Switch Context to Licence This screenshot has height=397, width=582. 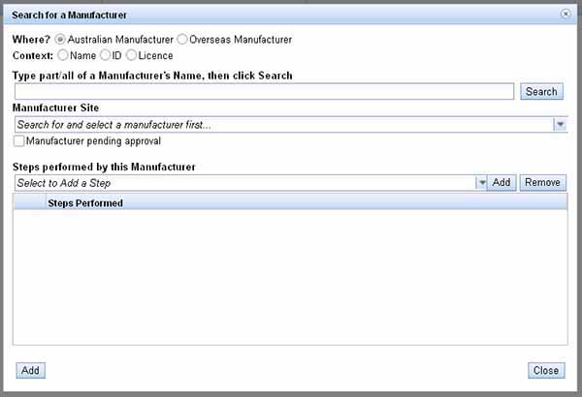pyautogui.click(x=131, y=56)
